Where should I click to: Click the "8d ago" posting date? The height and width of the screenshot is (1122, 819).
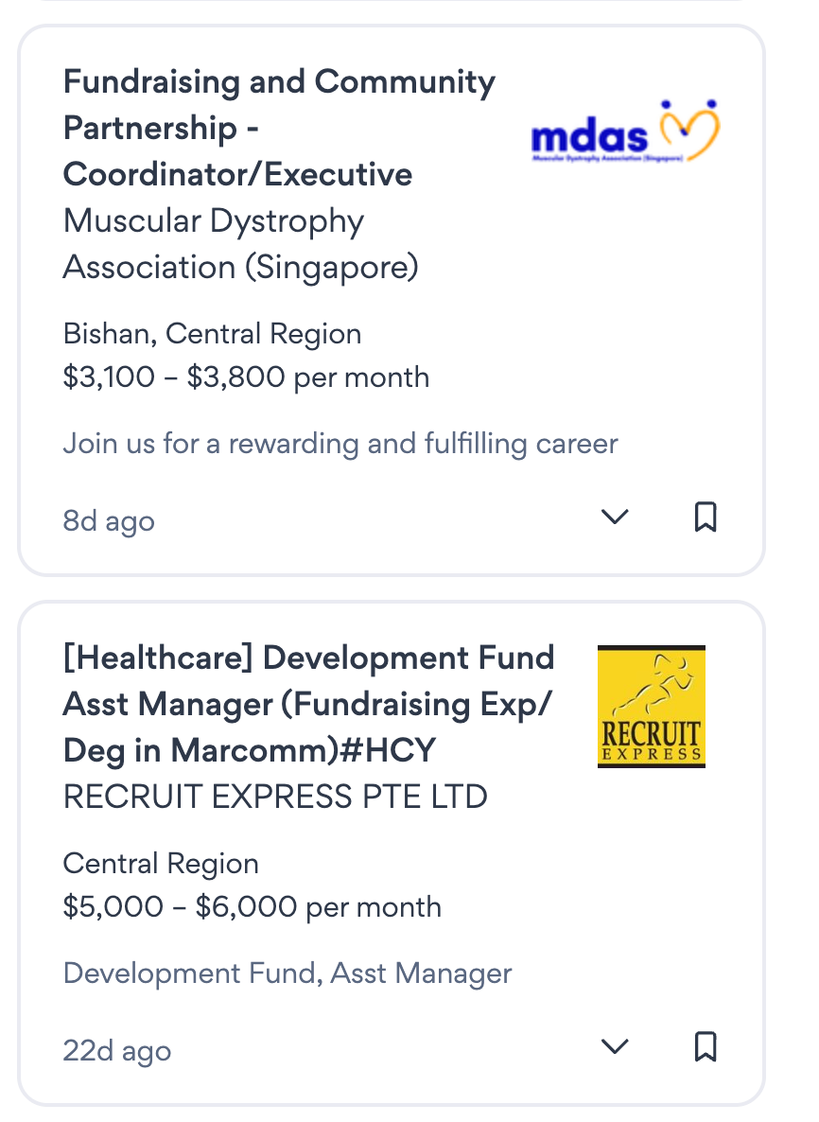pos(109,521)
